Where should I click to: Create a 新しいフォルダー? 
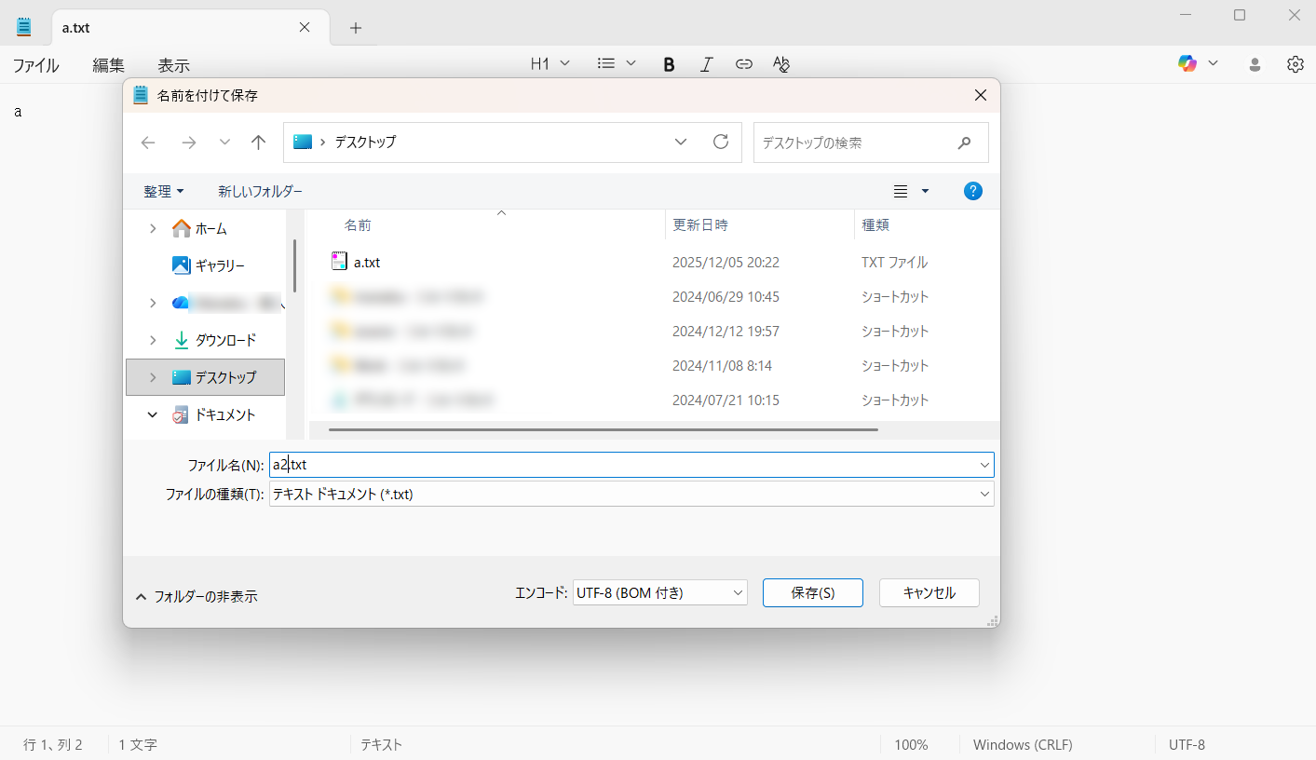click(x=261, y=191)
